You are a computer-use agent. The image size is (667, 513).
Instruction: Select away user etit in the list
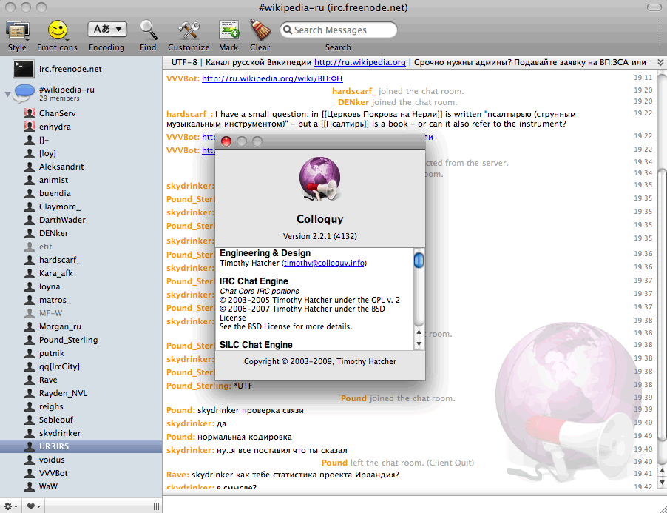[81, 247]
